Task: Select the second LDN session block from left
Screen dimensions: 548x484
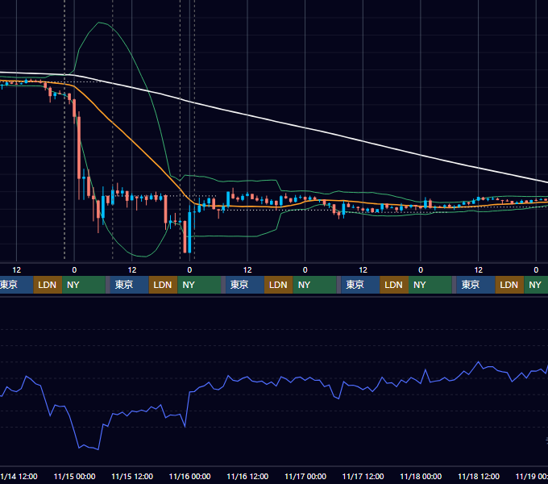Action: click(x=164, y=285)
